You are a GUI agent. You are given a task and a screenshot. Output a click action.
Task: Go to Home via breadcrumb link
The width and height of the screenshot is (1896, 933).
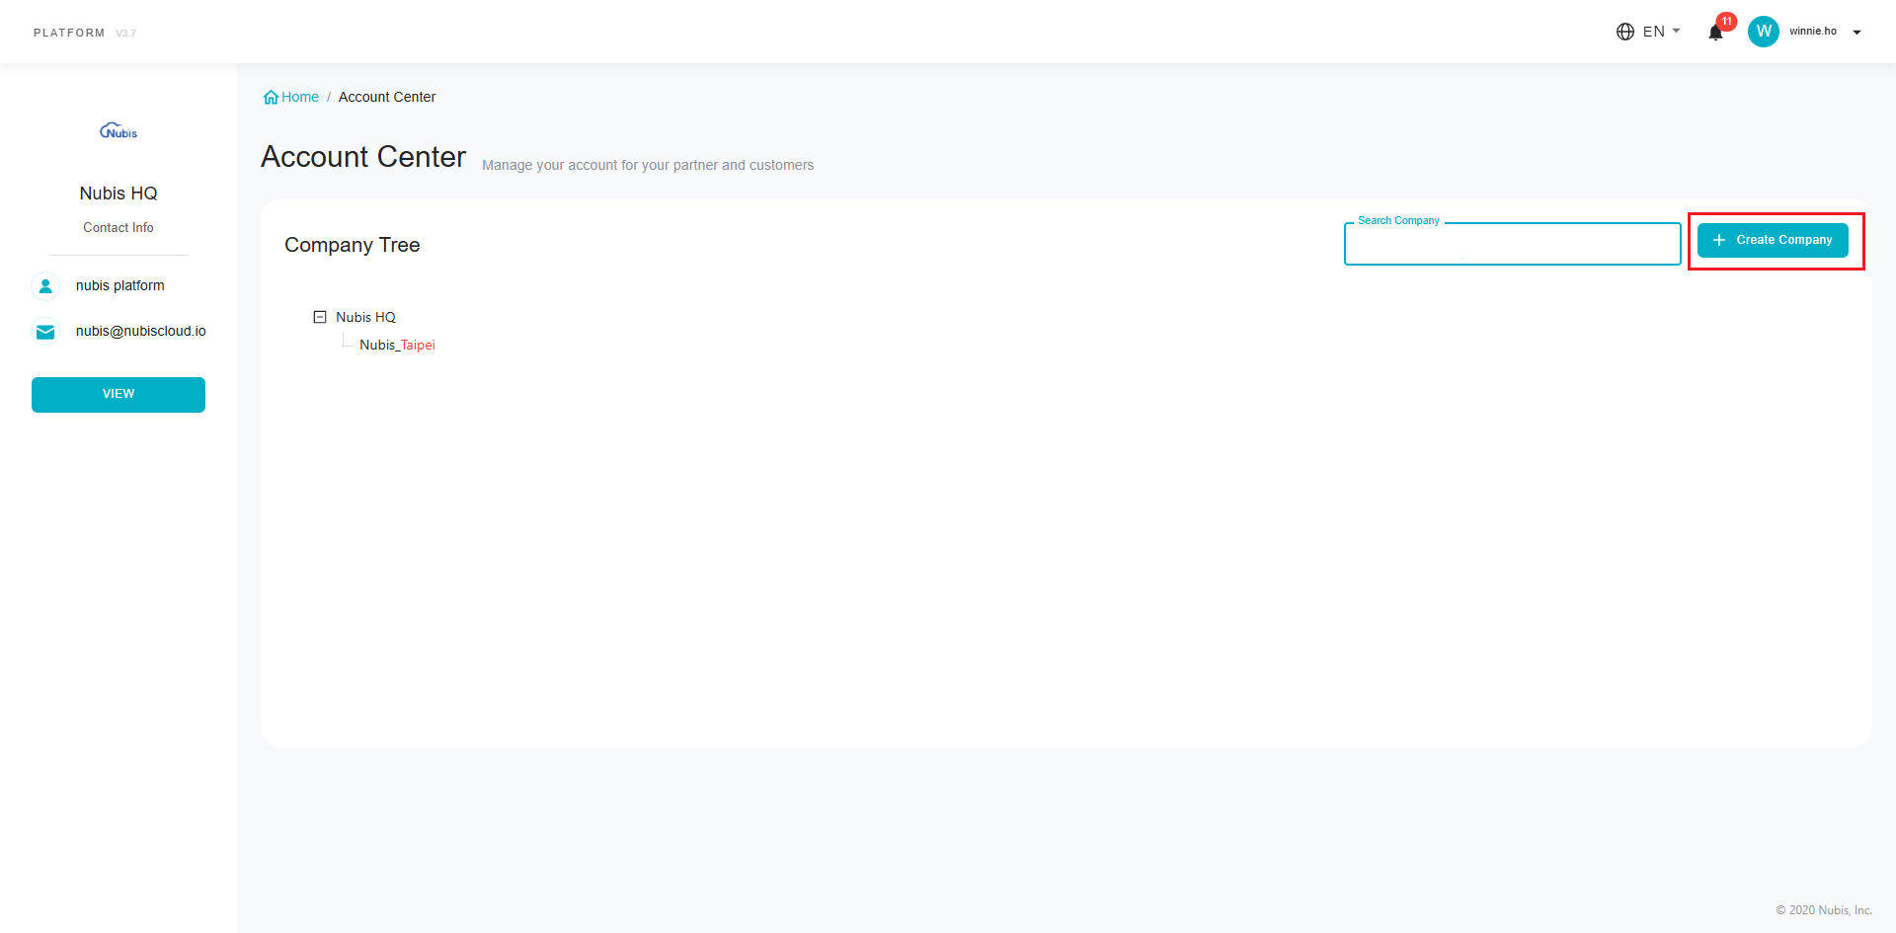(x=300, y=97)
